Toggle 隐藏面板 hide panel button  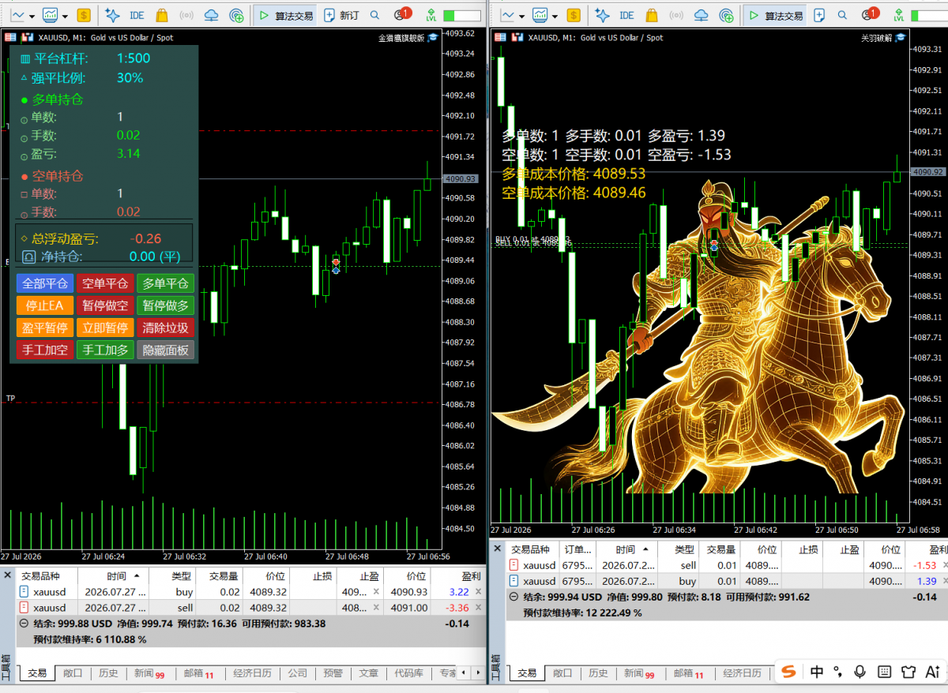point(165,350)
